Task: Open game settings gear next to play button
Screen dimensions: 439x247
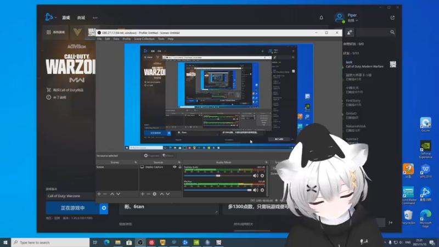Action: click(104, 208)
